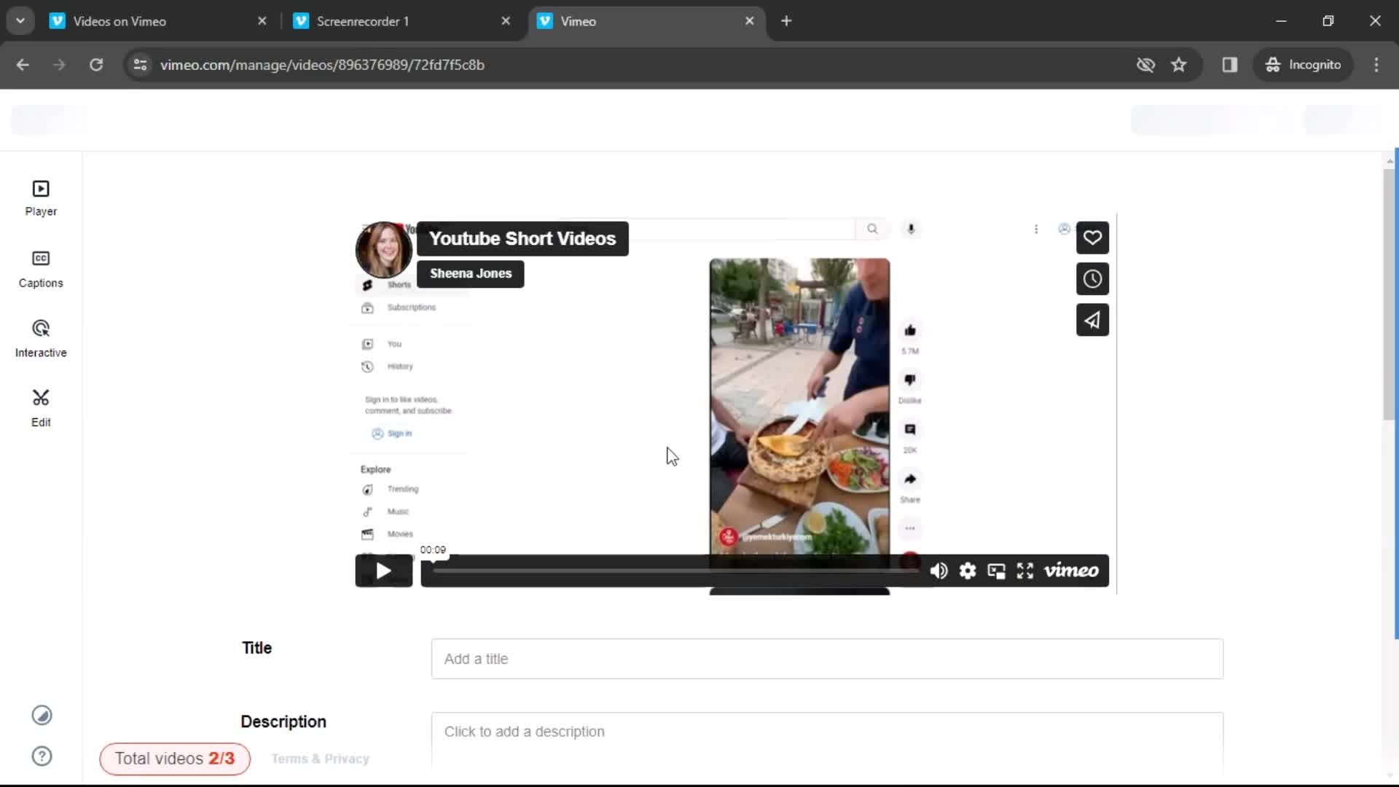Toggle the browser side panel
Image resolution: width=1399 pixels, height=787 pixels.
1230,65
